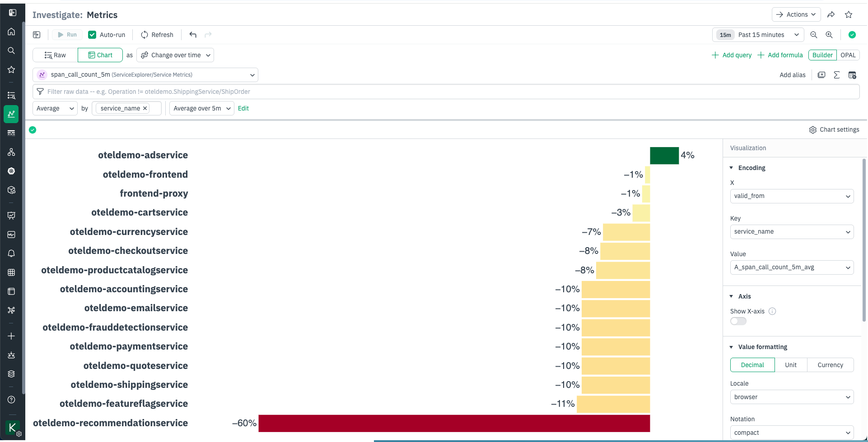
Task: Open the cube icon in sidebar
Action: pyautogui.click(x=11, y=190)
